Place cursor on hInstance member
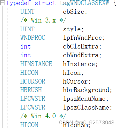The height and width of the screenshot is (128, 119). click(x=79, y=64)
